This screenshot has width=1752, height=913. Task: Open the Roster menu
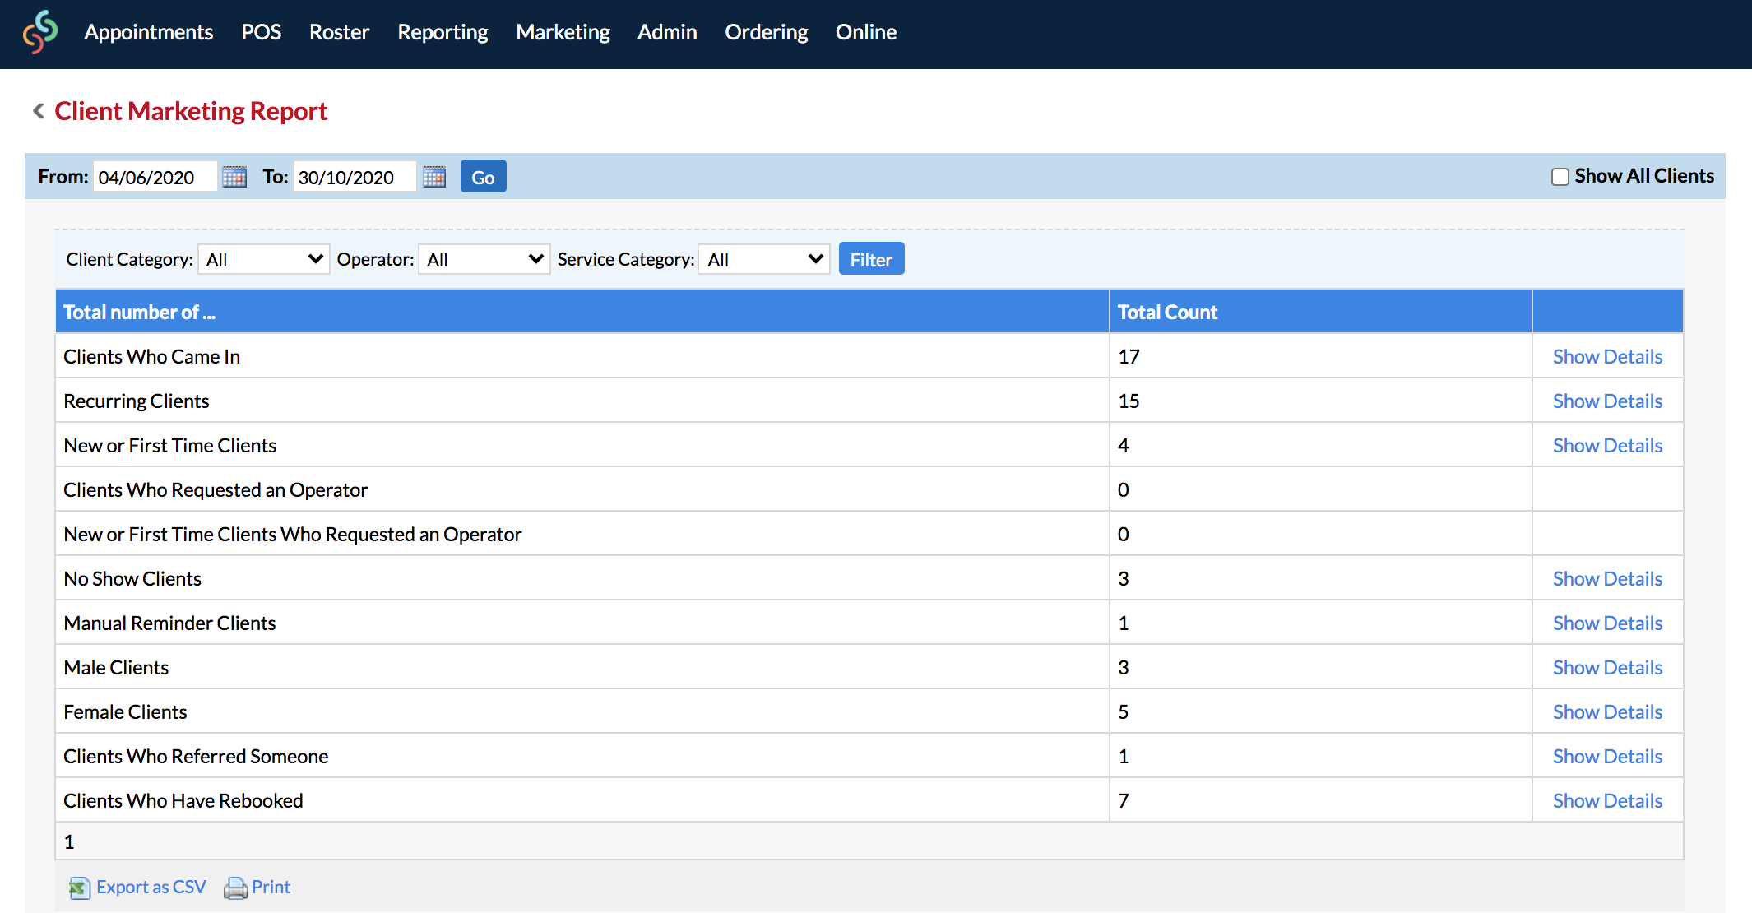340,32
